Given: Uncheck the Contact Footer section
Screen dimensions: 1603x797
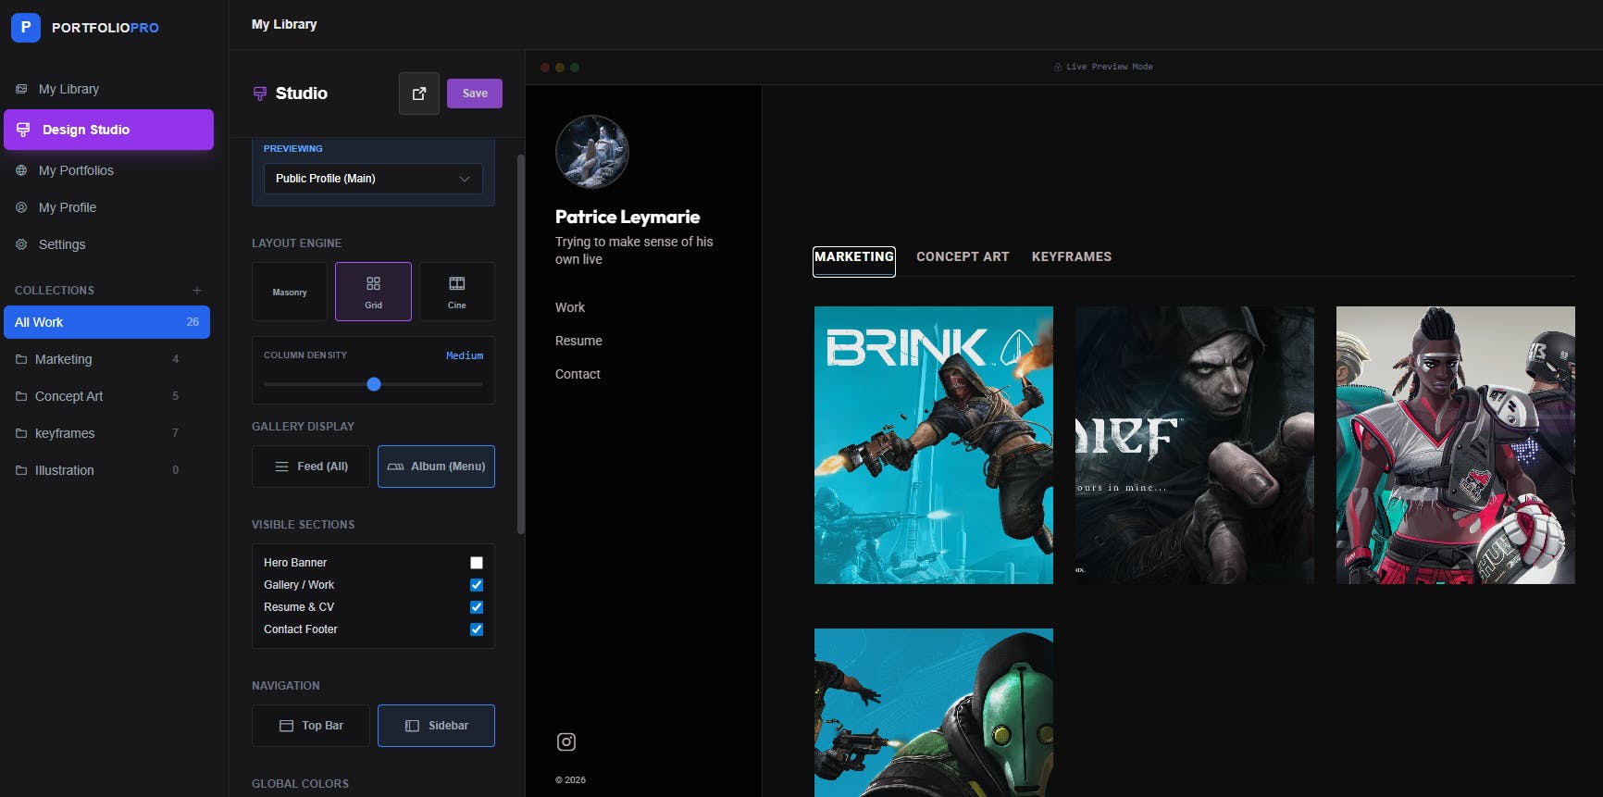Looking at the screenshot, I should click(x=477, y=629).
